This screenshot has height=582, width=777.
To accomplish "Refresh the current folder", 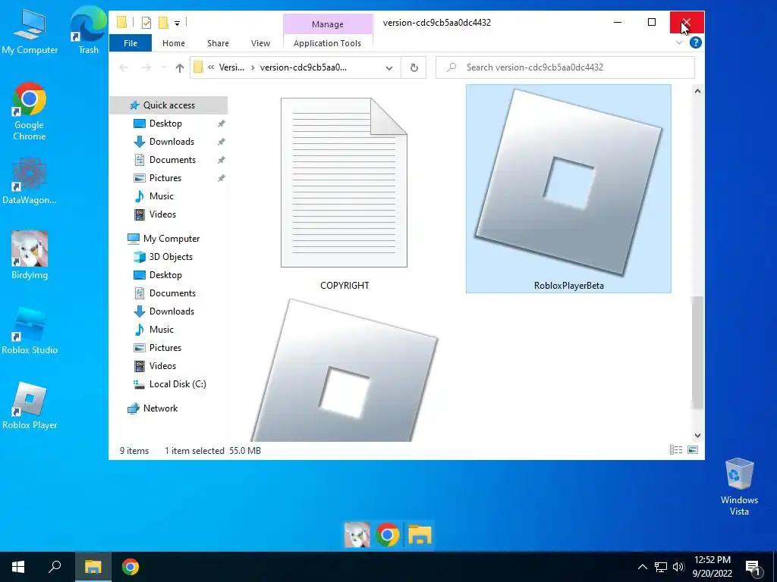I will click(414, 67).
